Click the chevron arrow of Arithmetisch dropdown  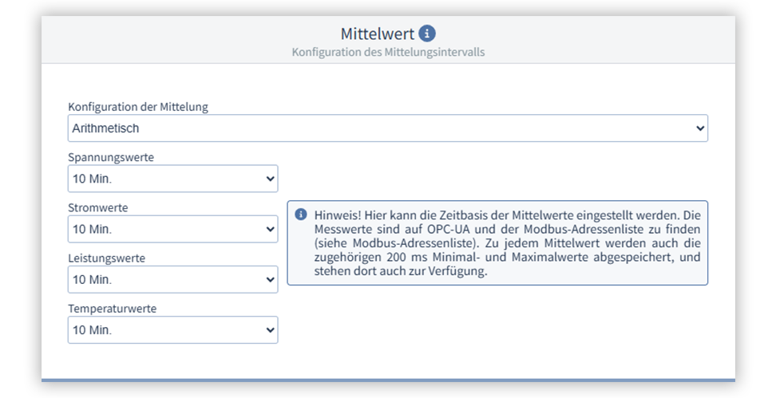[x=699, y=128]
